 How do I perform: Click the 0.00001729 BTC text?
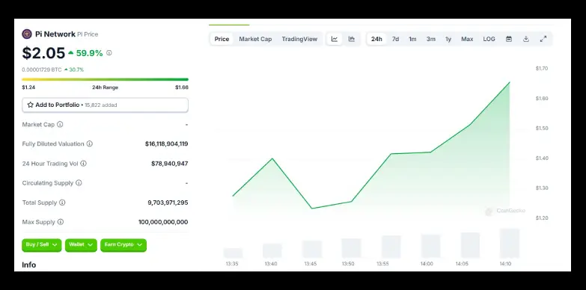tap(42, 70)
